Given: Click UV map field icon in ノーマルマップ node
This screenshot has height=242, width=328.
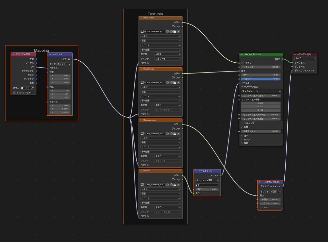Looking at the screenshot, I should (x=197, y=185).
